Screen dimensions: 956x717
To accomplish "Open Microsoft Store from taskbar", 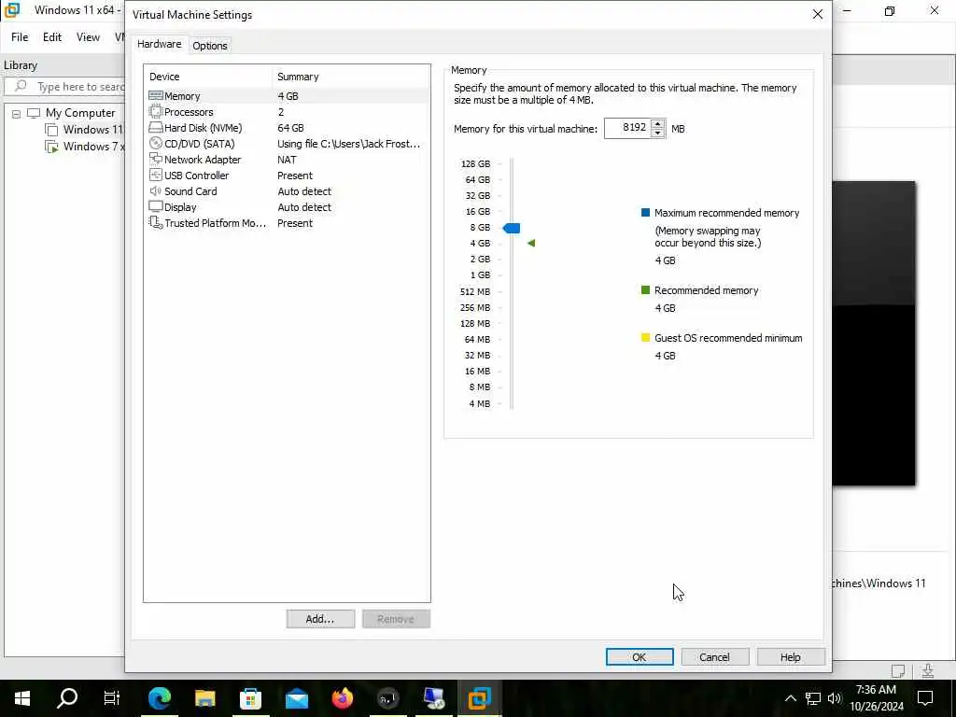I will click(x=250, y=698).
